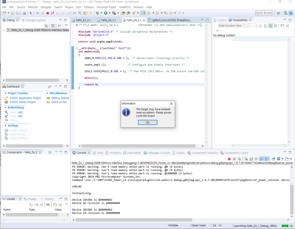295x229 pixels.
Task: Click the Skip All Breakpoints icon
Action: pyautogui.click(x=30, y=13)
